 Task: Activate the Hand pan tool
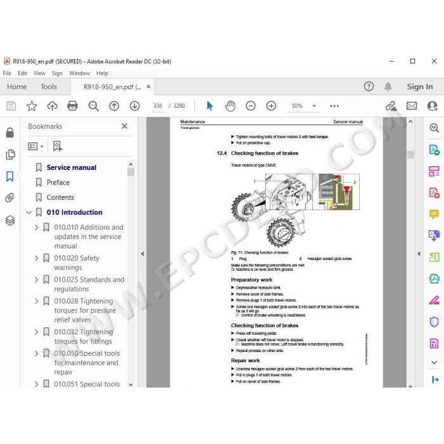[x=230, y=106]
